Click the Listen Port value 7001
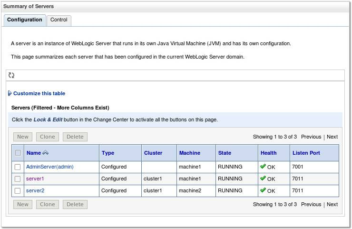 click(x=298, y=167)
